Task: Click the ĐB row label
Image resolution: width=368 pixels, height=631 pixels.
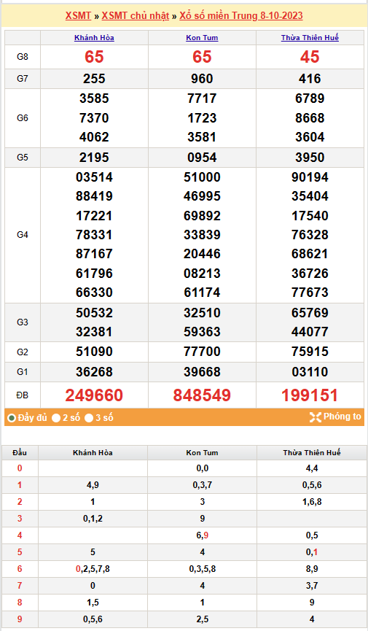Action: coord(23,395)
